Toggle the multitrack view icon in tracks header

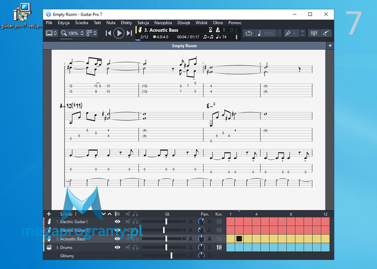point(117,214)
